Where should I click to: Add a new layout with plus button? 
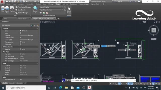pyautogui.click(x=25, y=83)
